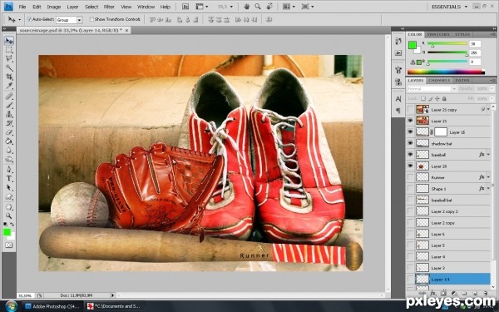This screenshot has height=312, width=499.
Task: Select the Hand tool in toolbox
Action: [x=9, y=206]
